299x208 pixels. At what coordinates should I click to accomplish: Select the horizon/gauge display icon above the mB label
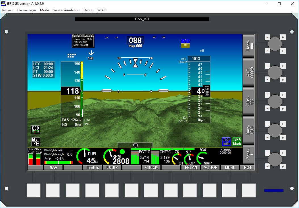185,43
